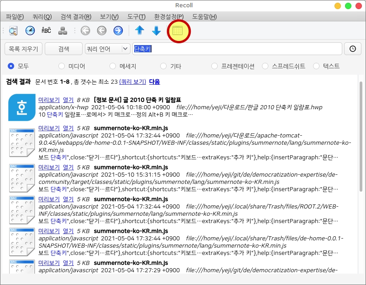Screen dimensions: 366x285
Task: Select the 메세지 filter radio button
Action: [x=113, y=66]
